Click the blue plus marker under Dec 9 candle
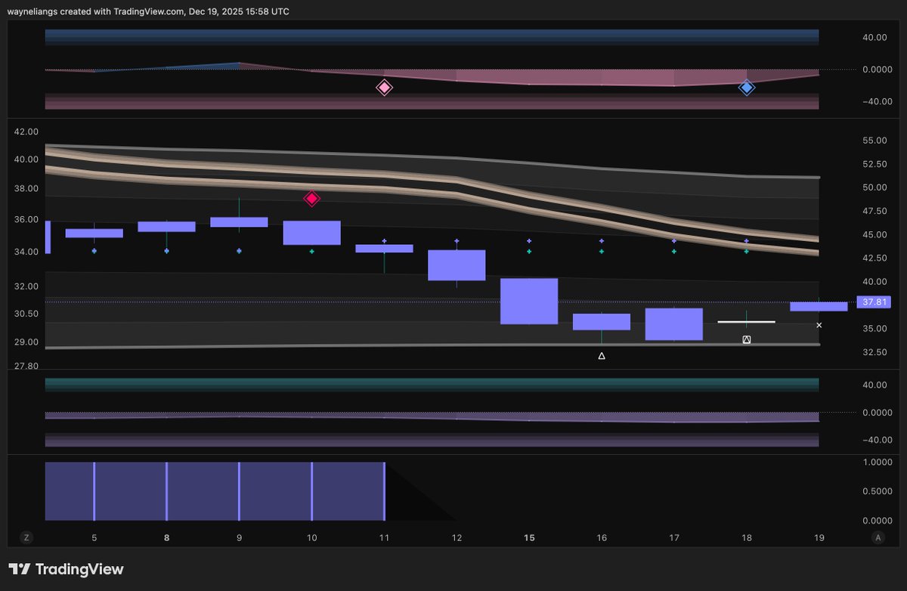 (x=239, y=250)
